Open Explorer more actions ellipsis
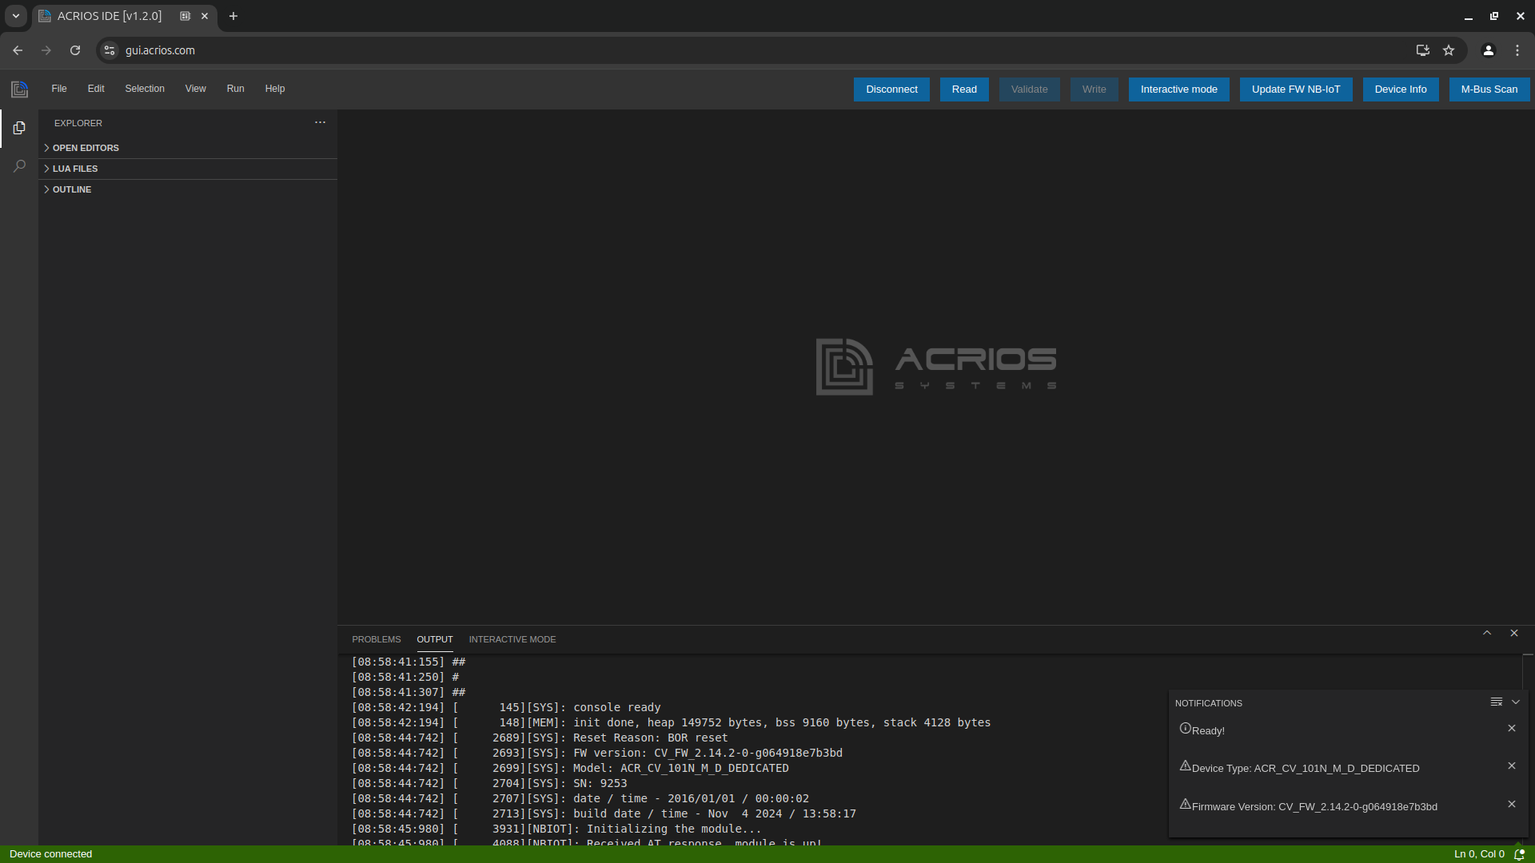This screenshot has width=1535, height=863. [x=320, y=122]
